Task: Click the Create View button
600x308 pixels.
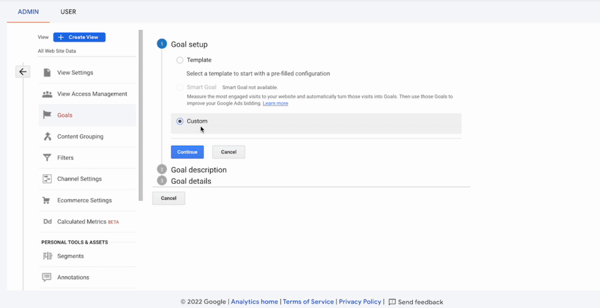Action: pos(79,37)
